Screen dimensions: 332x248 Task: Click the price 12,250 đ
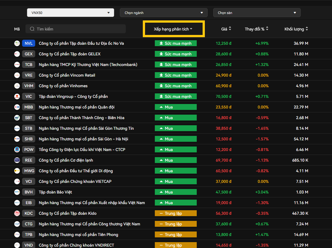coord(224,43)
